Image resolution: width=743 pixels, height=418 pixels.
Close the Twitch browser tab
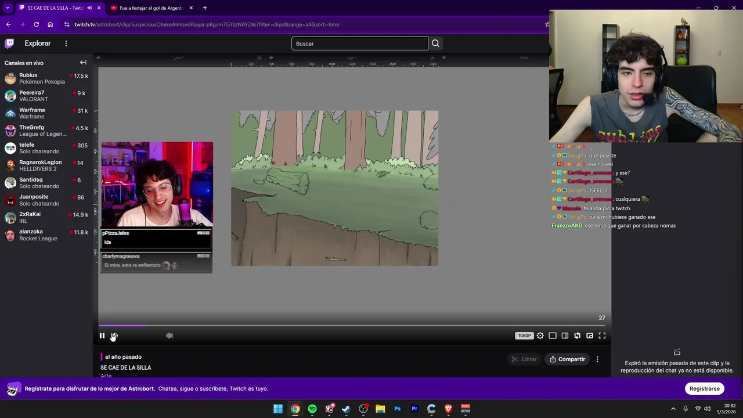coord(99,8)
